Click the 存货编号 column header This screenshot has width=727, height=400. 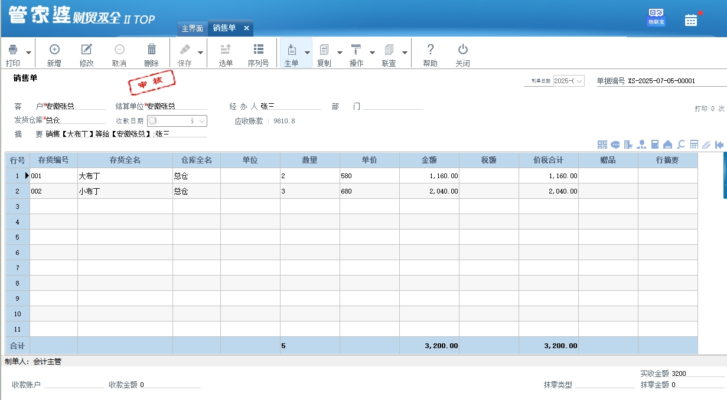pos(54,160)
